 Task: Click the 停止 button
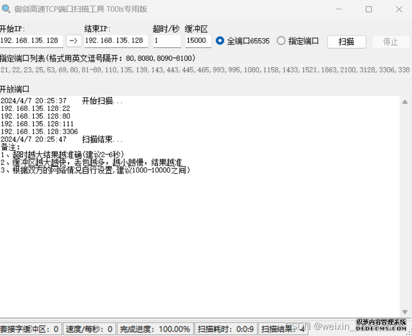click(x=390, y=42)
